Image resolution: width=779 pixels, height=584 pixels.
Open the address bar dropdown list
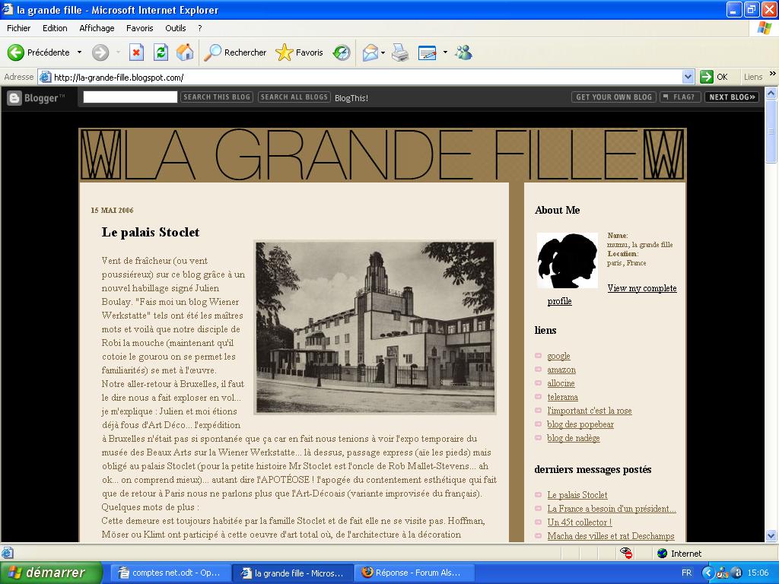tap(688, 77)
